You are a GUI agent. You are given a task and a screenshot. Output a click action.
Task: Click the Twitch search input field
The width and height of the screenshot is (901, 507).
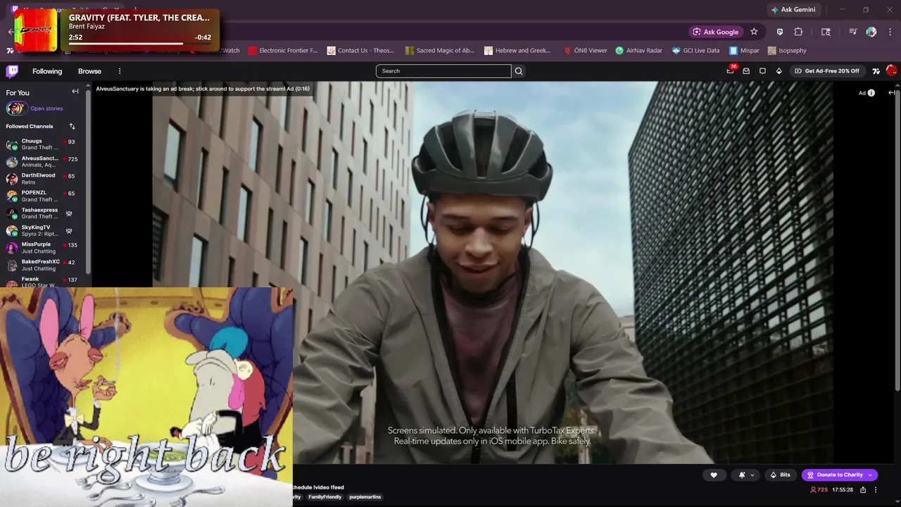443,71
